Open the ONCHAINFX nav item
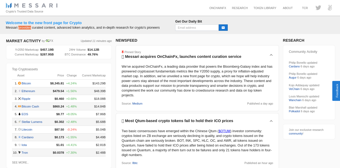The height and width of the screenshot is (168, 340). pos(218,8)
